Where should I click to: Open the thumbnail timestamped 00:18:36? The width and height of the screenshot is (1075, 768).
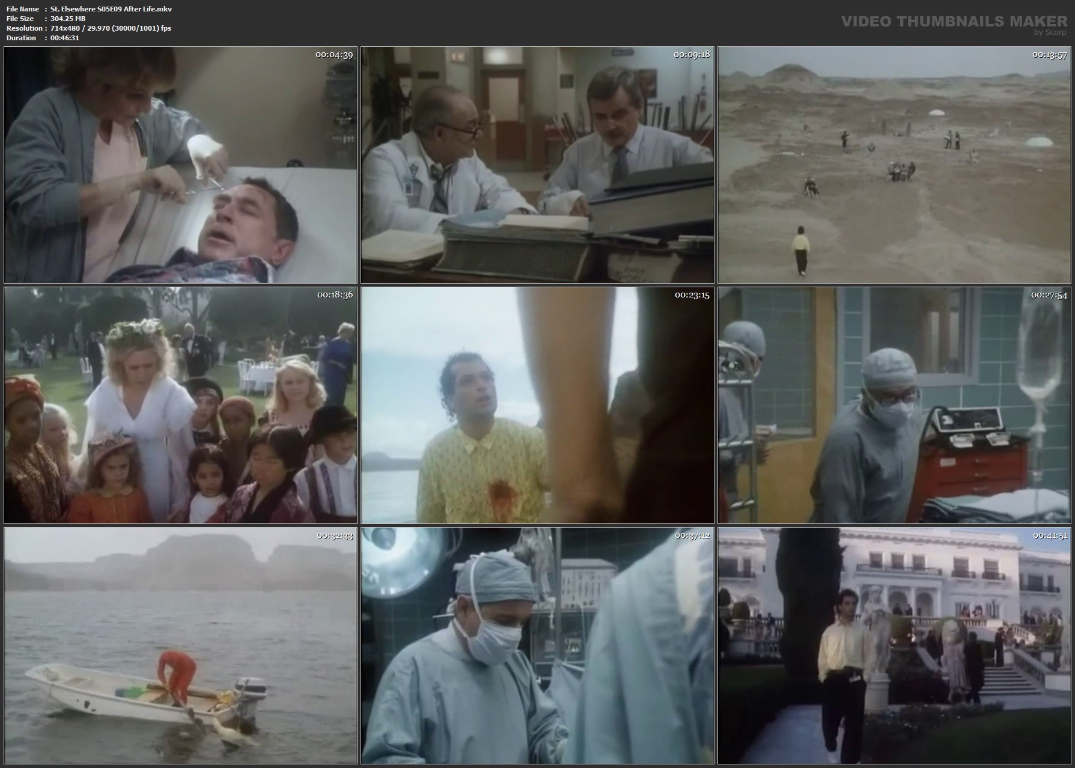click(x=181, y=405)
